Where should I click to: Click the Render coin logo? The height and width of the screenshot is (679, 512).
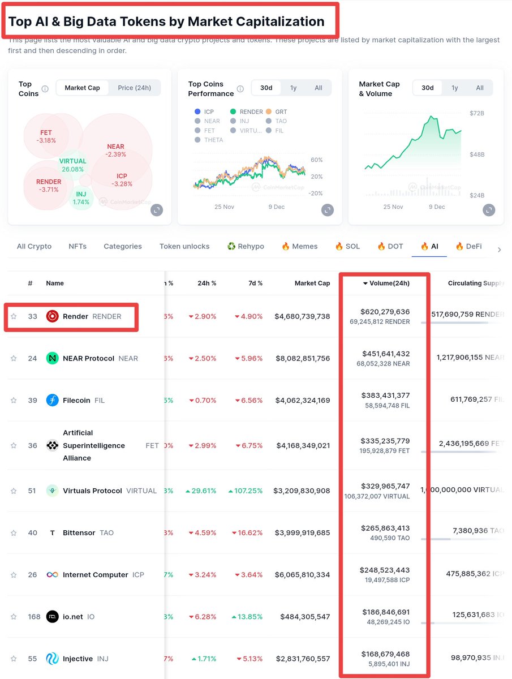pyautogui.click(x=52, y=316)
